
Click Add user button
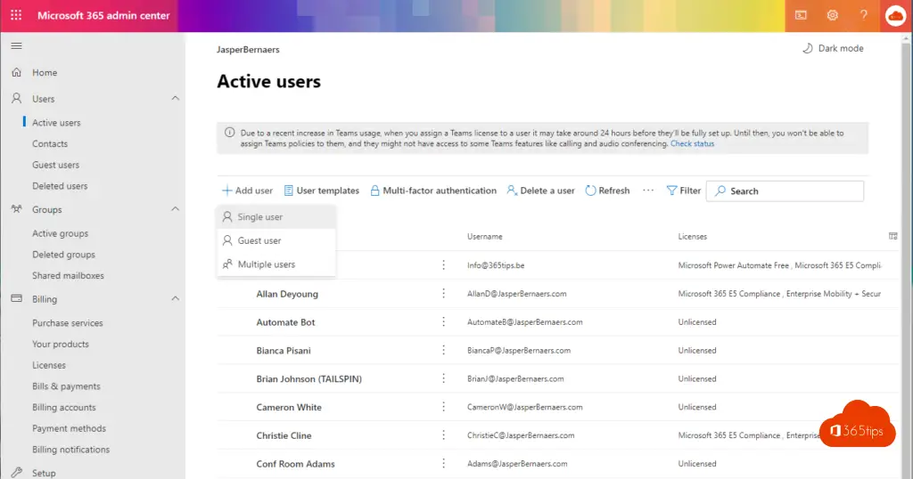(x=248, y=191)
